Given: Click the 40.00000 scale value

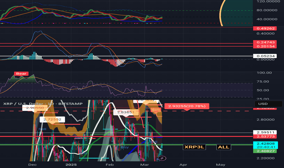Looking at the screenshot, I should pyautogui.click(x=267, y=19).
